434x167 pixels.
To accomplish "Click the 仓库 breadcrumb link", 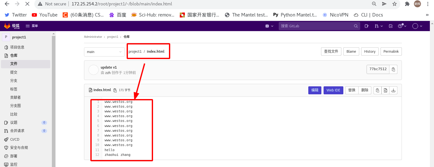I will coord(127,37).
